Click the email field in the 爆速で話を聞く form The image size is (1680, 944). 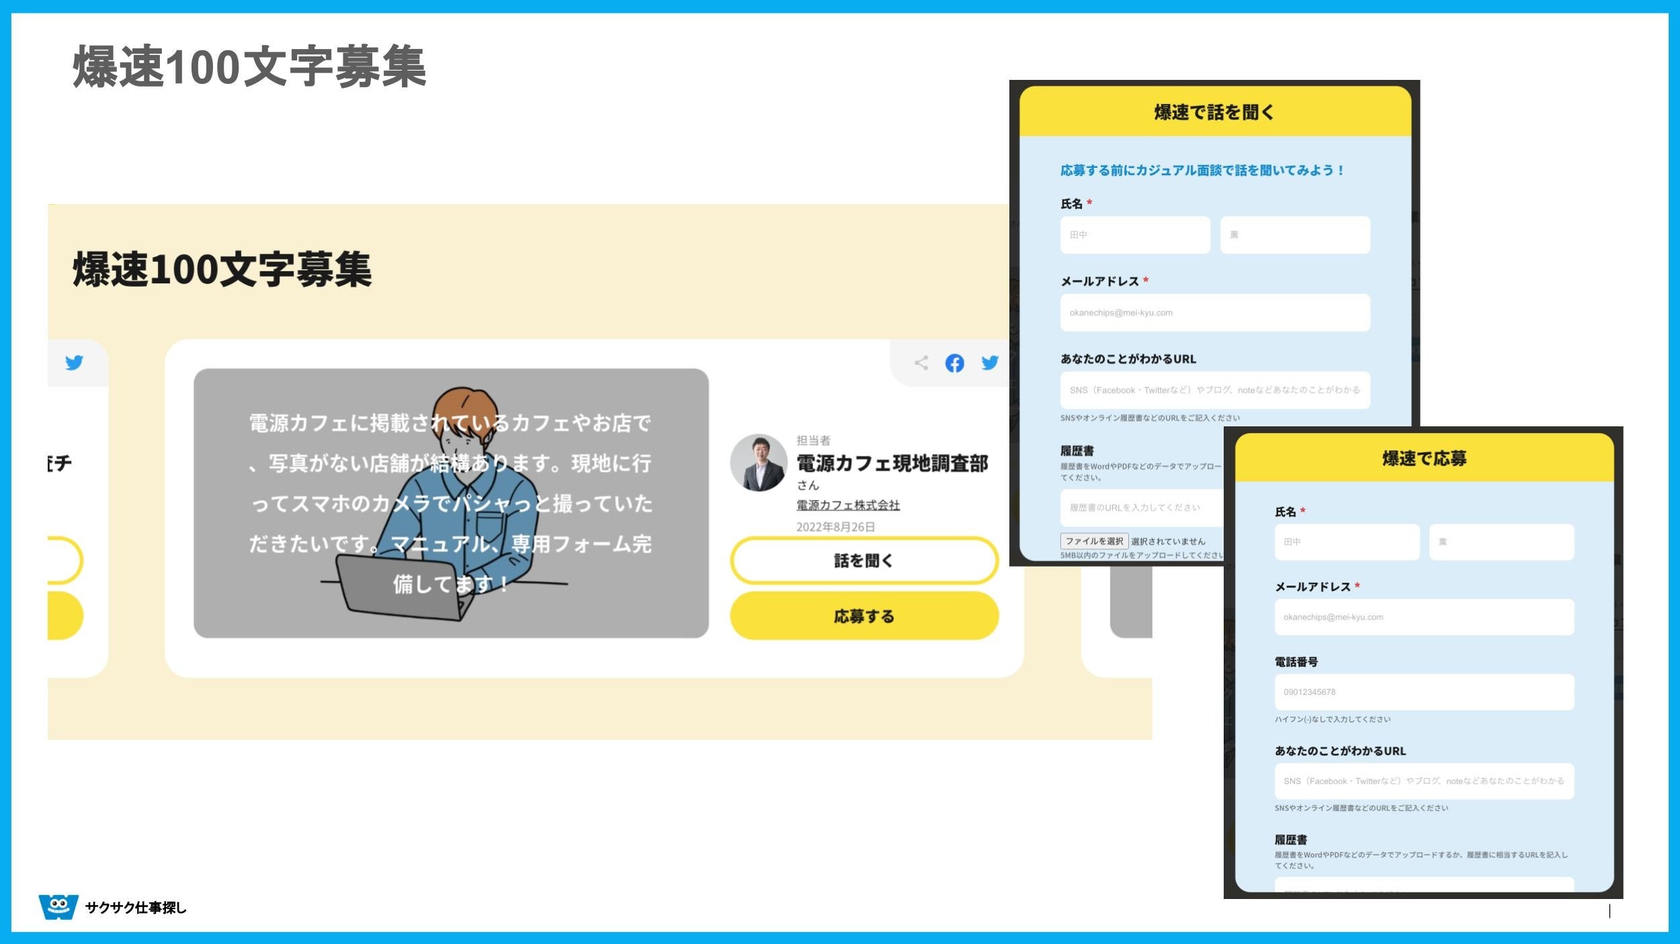pos(1215,313)
